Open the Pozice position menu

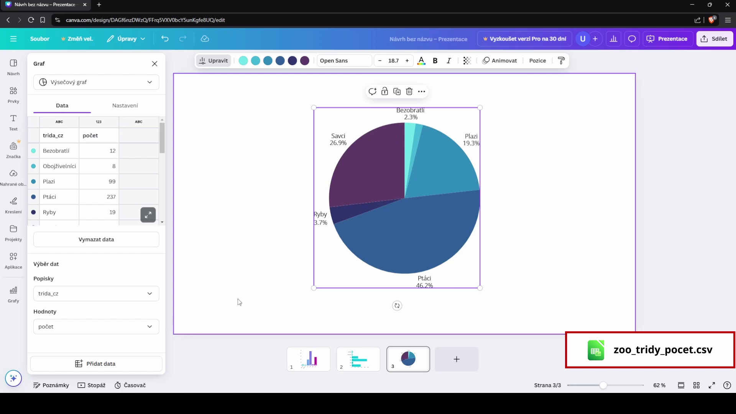pyautogui.click(x=537, y=61)
